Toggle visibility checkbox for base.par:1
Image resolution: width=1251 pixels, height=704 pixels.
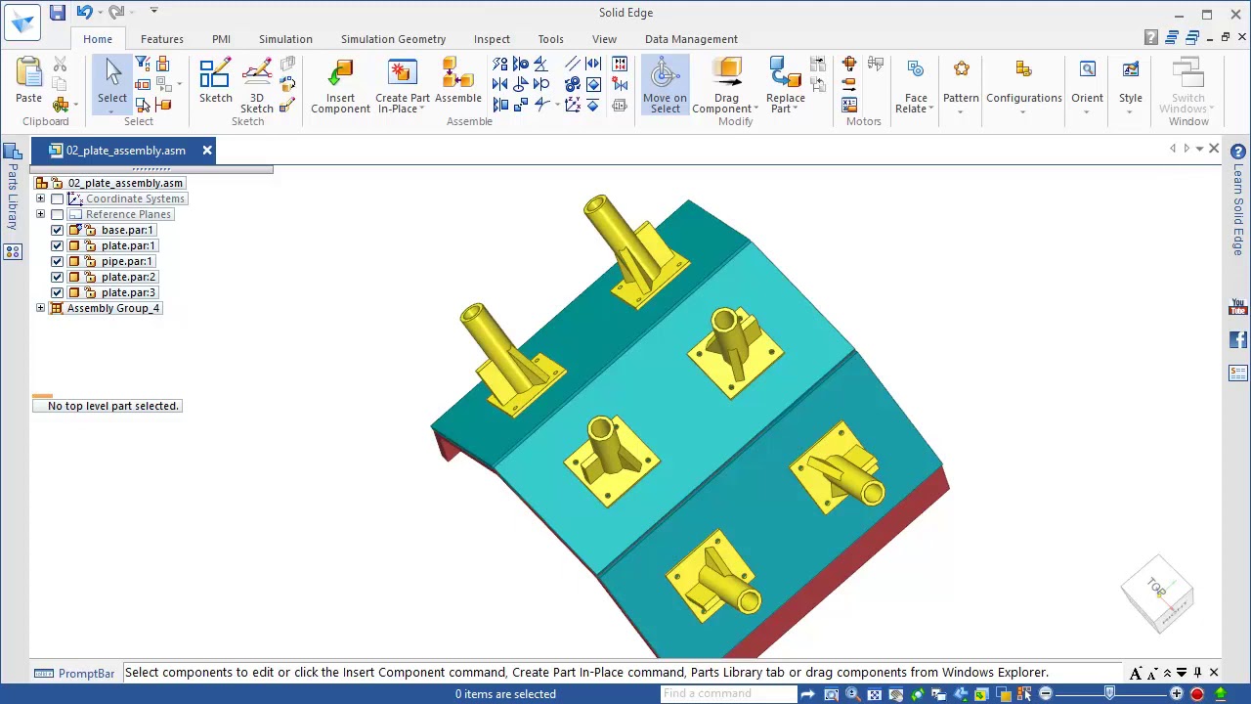click(57, 230)
